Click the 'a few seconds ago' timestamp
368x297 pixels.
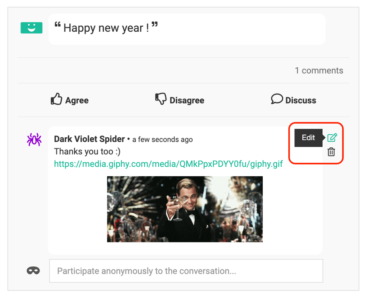pos(163,139)
